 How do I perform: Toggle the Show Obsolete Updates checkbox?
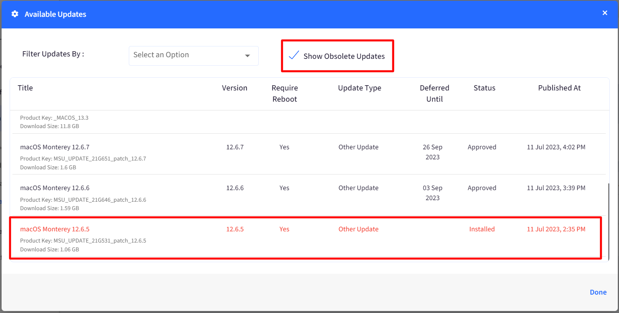294,56
